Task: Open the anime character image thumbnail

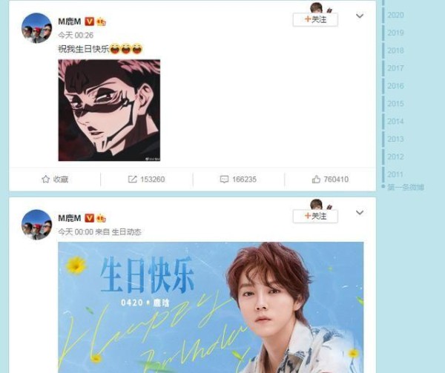Action: 109,110
